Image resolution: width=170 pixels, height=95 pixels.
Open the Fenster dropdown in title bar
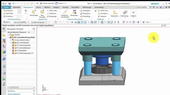pyautogui.click(x=61, y=3)
